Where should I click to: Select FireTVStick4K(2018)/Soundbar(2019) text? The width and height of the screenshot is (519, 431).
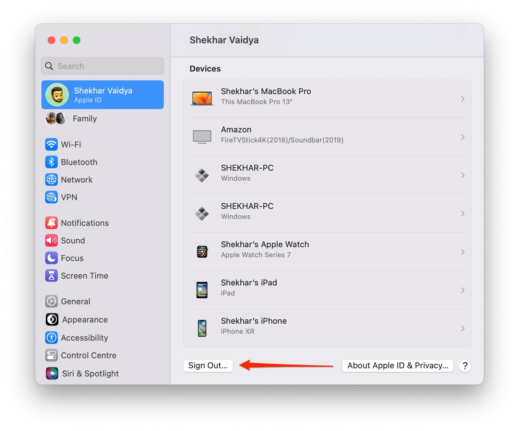[282, 140]
